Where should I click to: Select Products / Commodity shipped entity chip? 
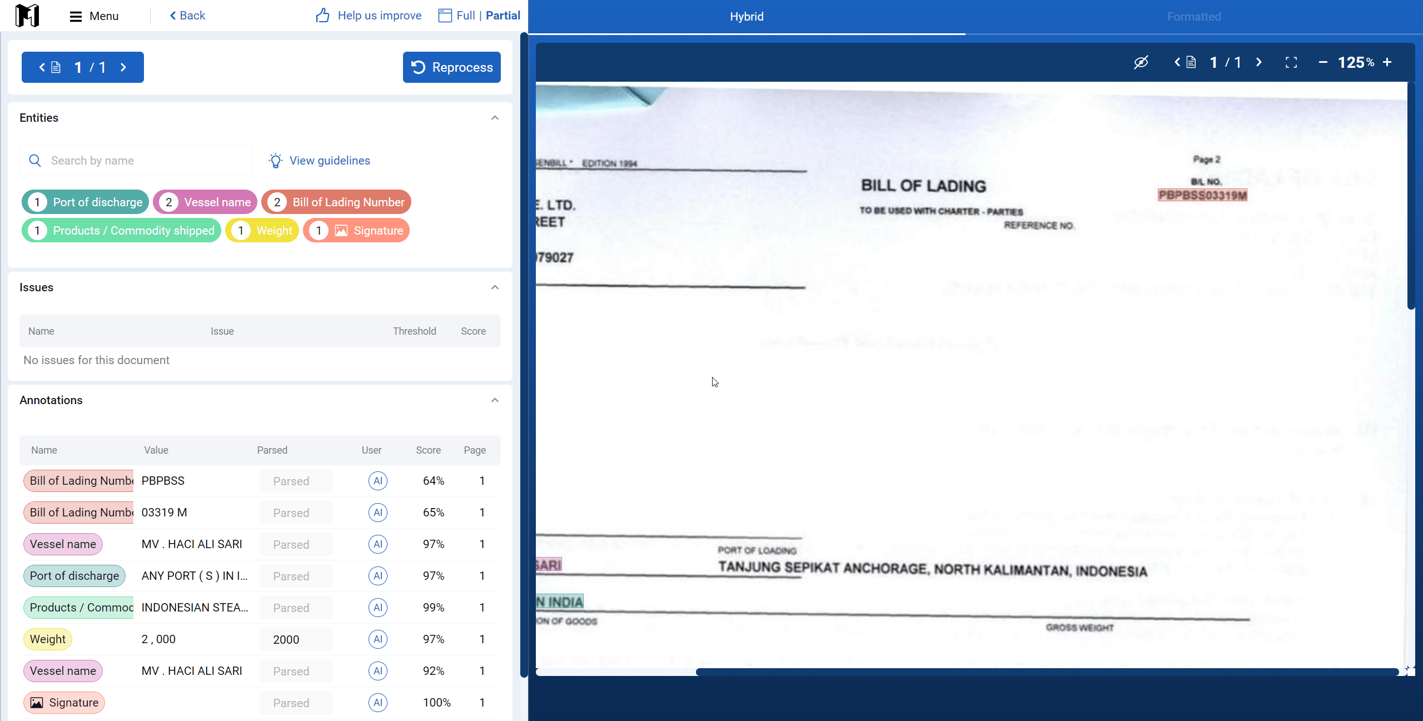coord(121,230)
